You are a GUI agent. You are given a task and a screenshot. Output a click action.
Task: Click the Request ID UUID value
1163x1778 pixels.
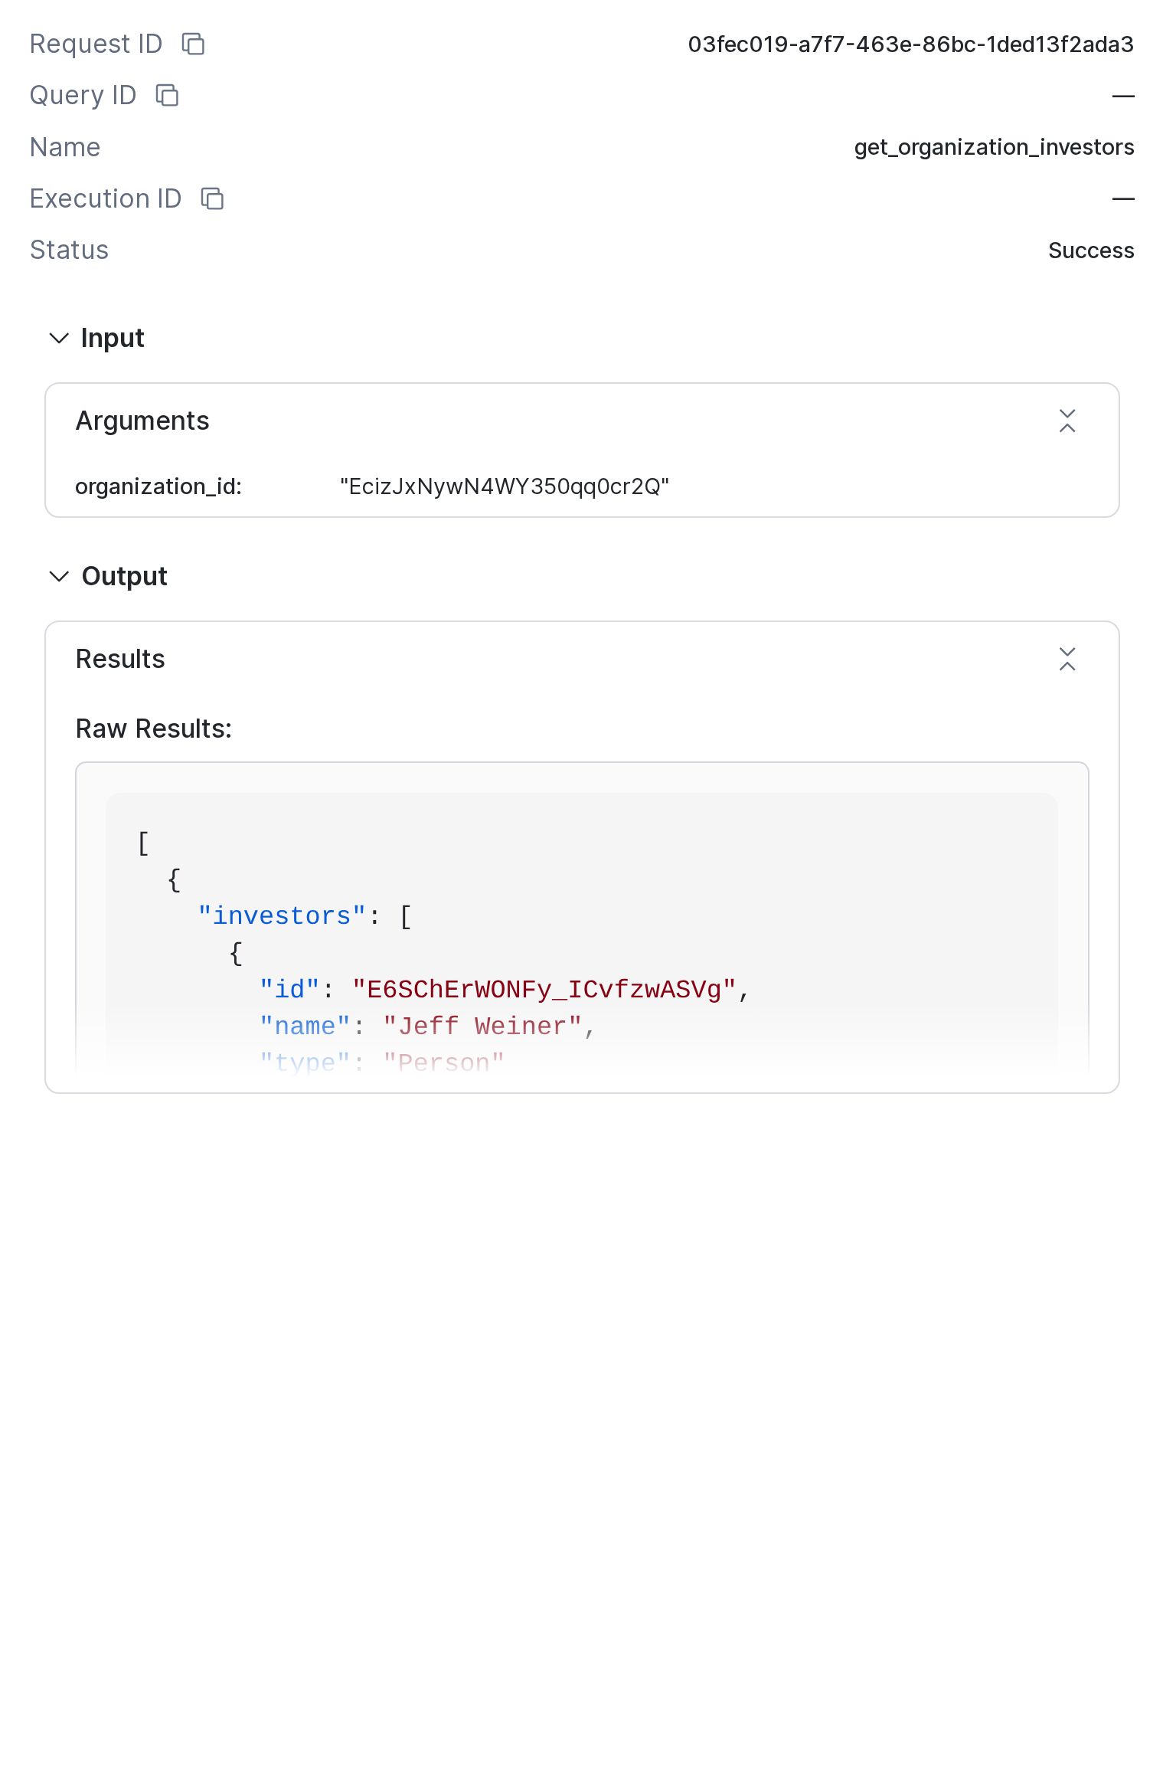pyautogui.click(x=910, y=44)
